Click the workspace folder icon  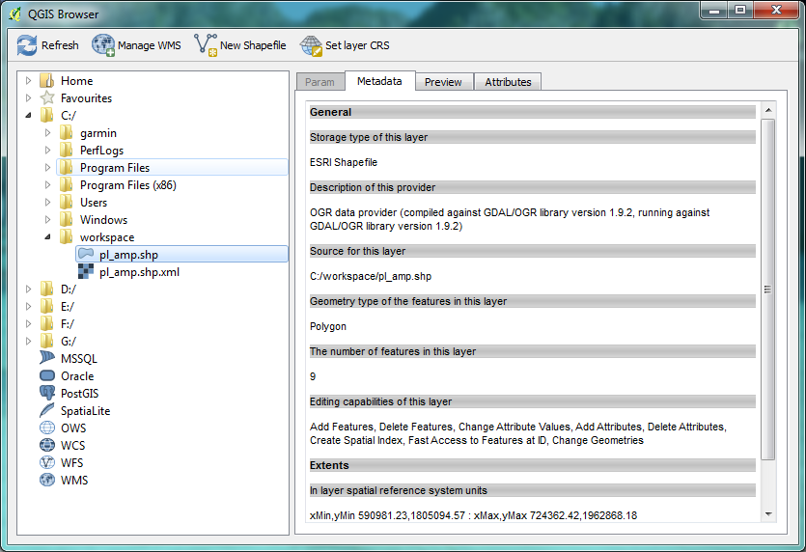point(66,237)
